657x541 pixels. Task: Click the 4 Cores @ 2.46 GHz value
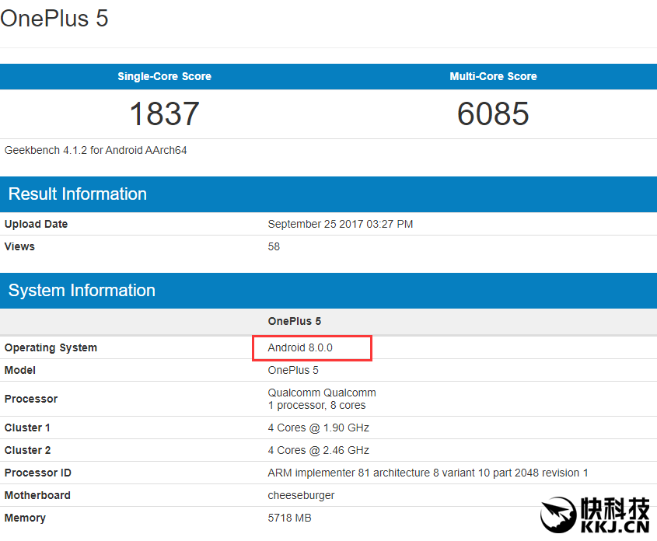tap(319, 450)
